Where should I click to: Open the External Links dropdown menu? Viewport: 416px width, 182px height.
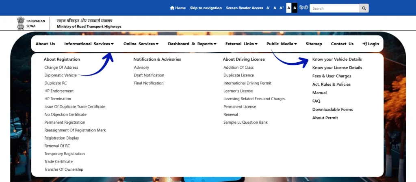click(x=241, y=44)
